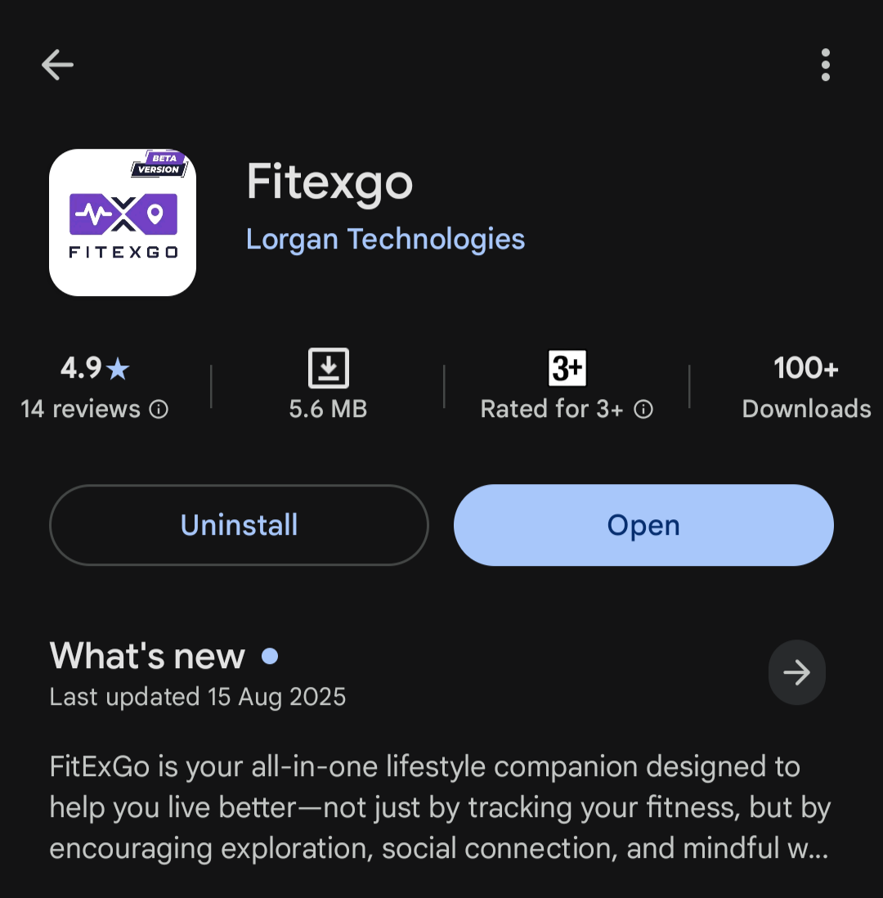
Task: Tap the blue new-update dot indicator
Action: [270, 656]
